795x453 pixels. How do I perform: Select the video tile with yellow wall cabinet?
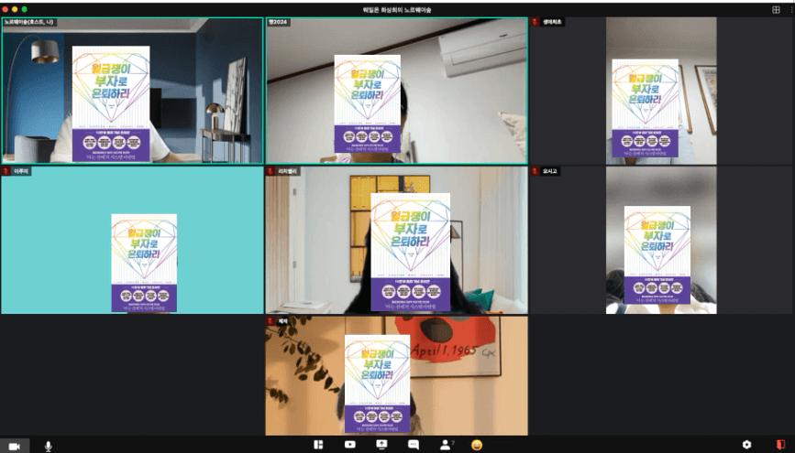[x=396, y=241]
